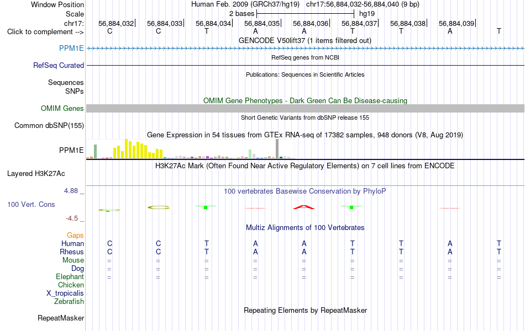Select the '2 bases' scale bar

(305, 14)
